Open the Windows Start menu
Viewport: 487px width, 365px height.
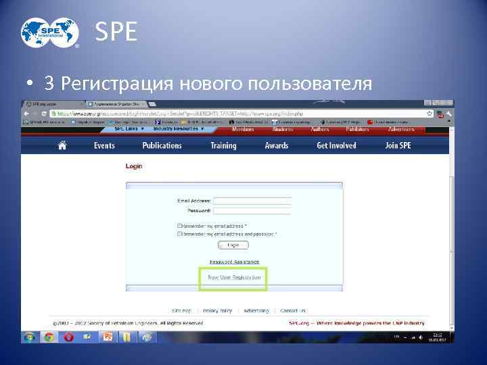[30, 337]
